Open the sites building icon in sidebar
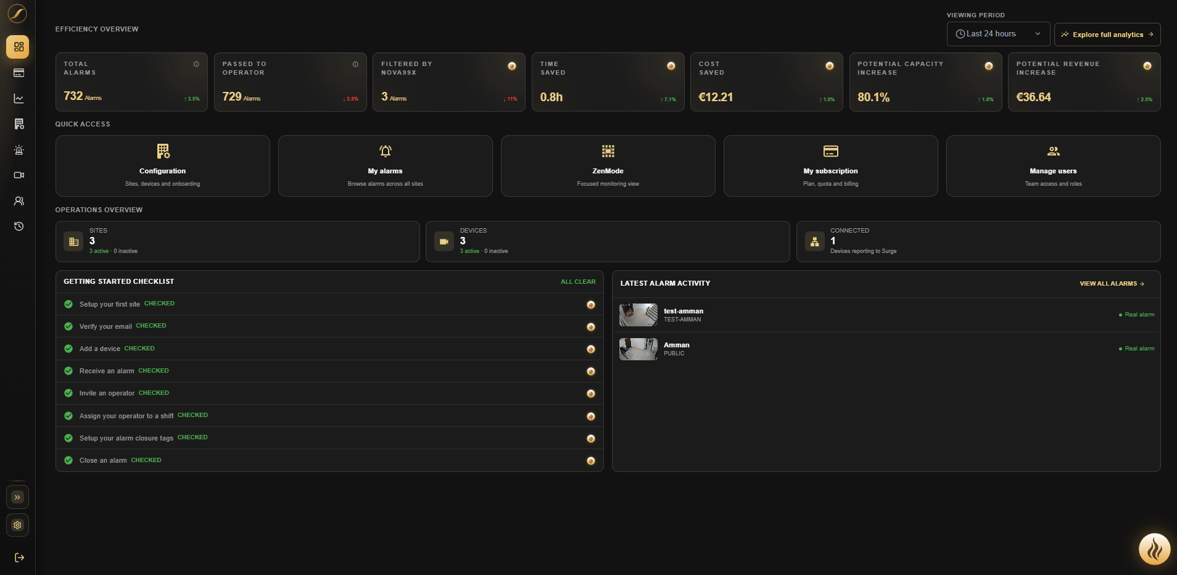This screenshot has width=1177, height=575. click(x=19, y=124)
